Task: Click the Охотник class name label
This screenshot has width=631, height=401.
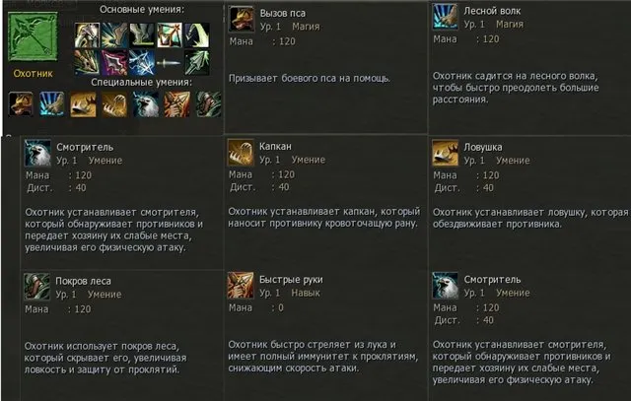Action: (x=33, y=74)
